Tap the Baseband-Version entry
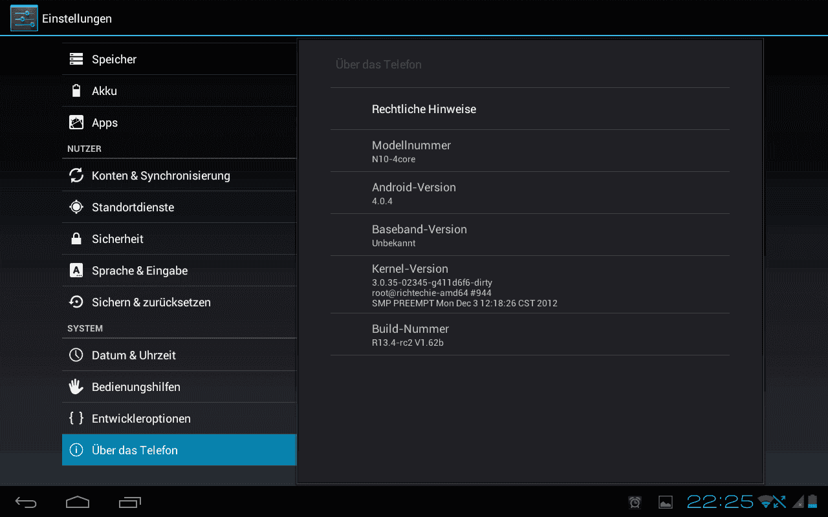Screen dimensions: 828x517 point(530,235)
